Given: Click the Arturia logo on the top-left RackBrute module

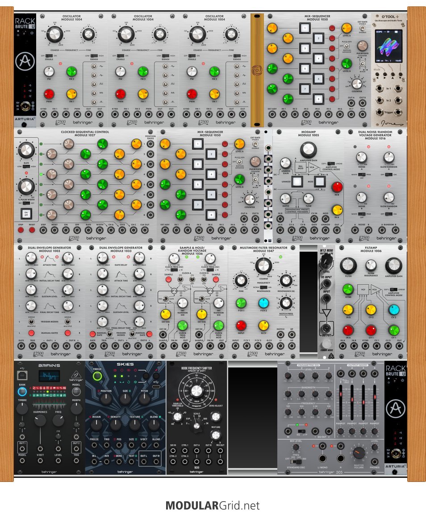Looking at the screenshot, I should pos(25,61).
